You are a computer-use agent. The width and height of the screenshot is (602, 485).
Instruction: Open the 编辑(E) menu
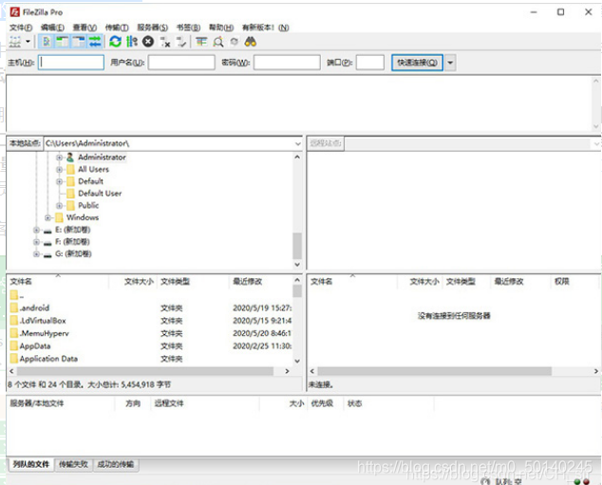coord(52,28)
